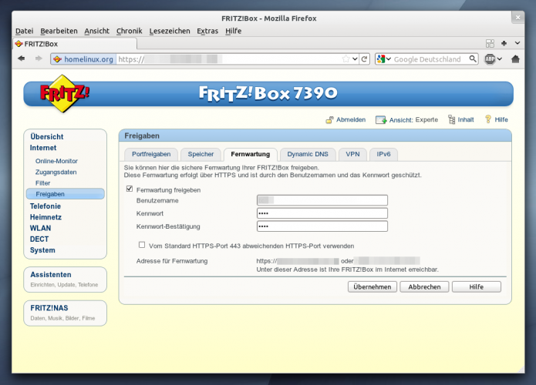Click the Hilfe question mark icon
This screenshot has width=536, height=385.
click(x=488, y=119)
